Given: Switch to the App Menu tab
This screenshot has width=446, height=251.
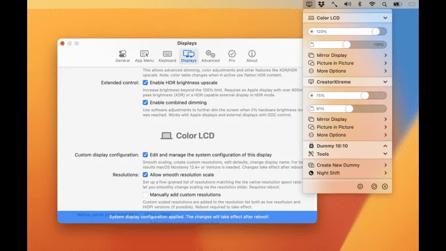Looking at the screenshot, I should click(x=144, y=56).
